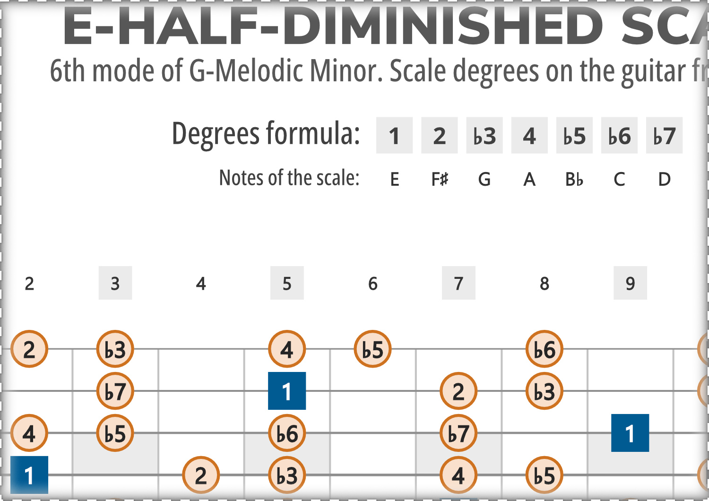The image size is (709, 501).
Task: Click the blue root square at fret 2
Action: (x=29, y=475)
